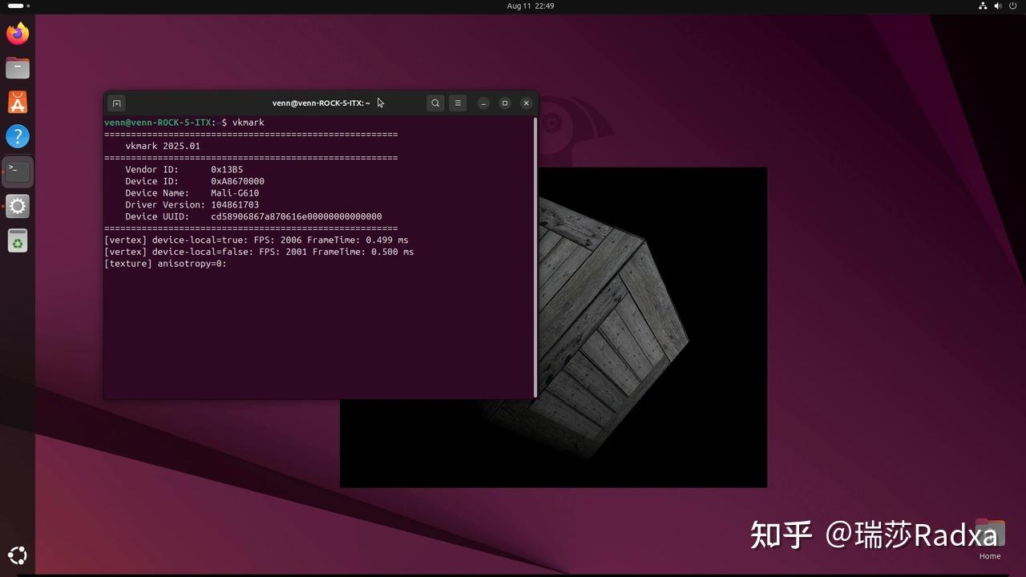Open the Files manager in dock
The image size is (1026, 577).
18,68
